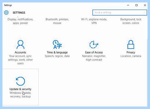Maximize the Settings window
Viewport: 150px width, 109px height.
pos(136,5)
